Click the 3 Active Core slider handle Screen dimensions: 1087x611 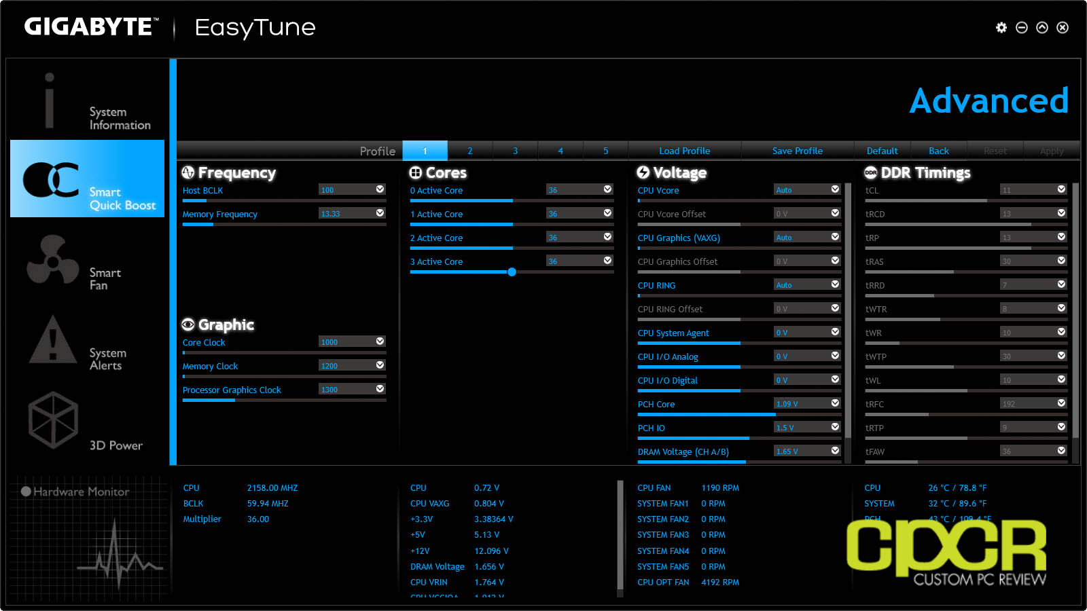[512, 272]
